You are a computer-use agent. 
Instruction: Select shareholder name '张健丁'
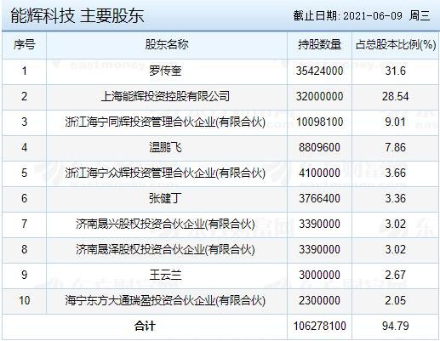point(165,198)
